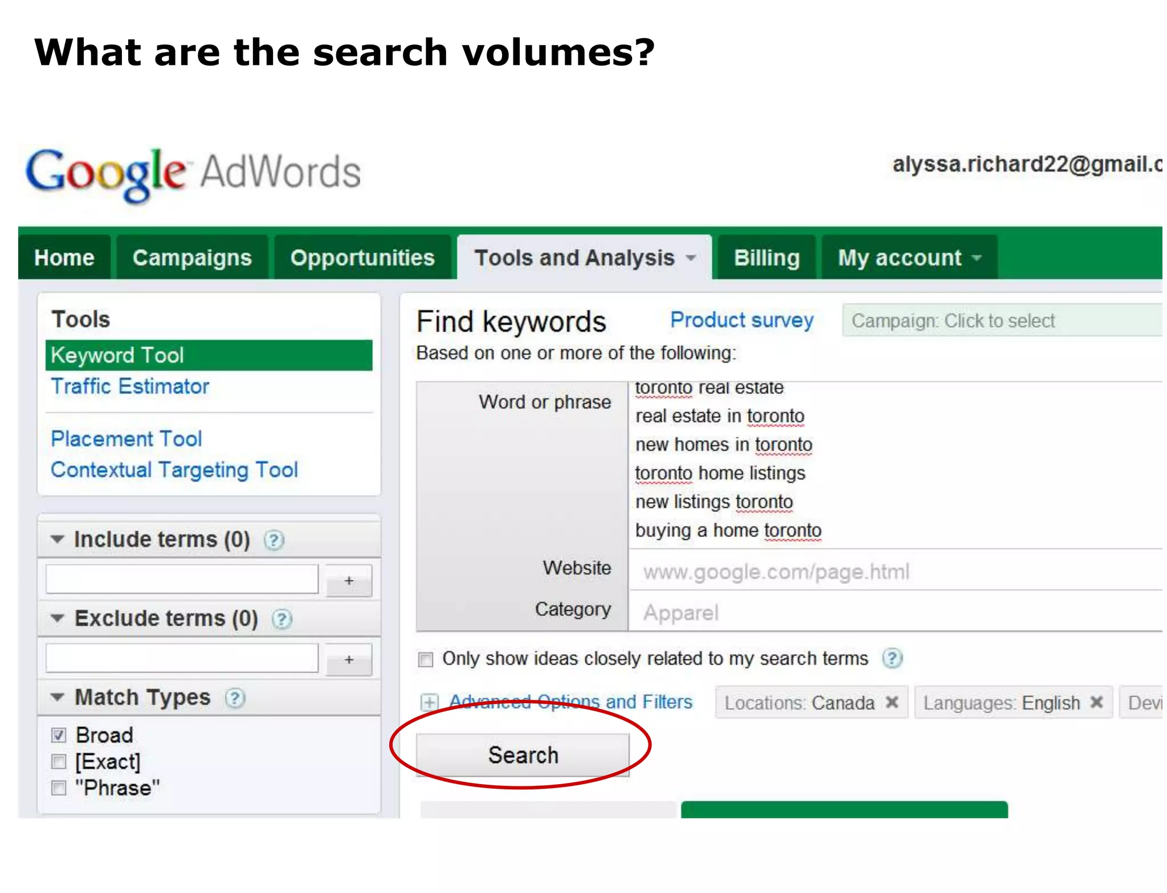This screenshot has width=1167, height=893.
Task: Open the Billing tab
Action: (766, 258)
